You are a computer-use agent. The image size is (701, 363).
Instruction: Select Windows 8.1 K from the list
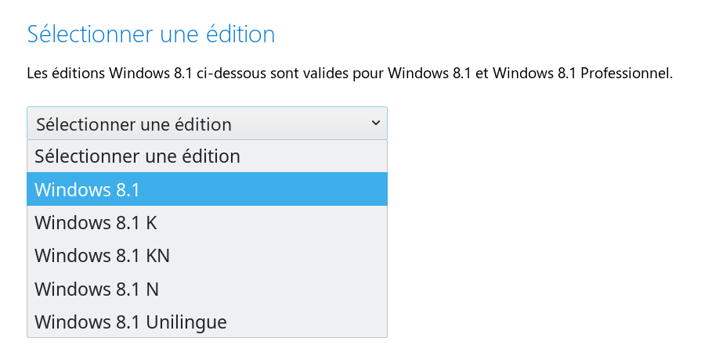(207, 222)
